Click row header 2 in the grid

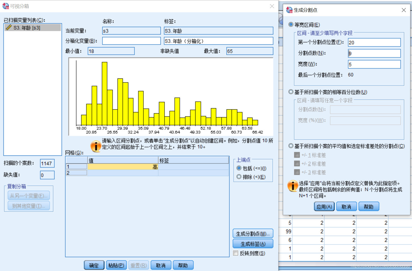point(76,173)
